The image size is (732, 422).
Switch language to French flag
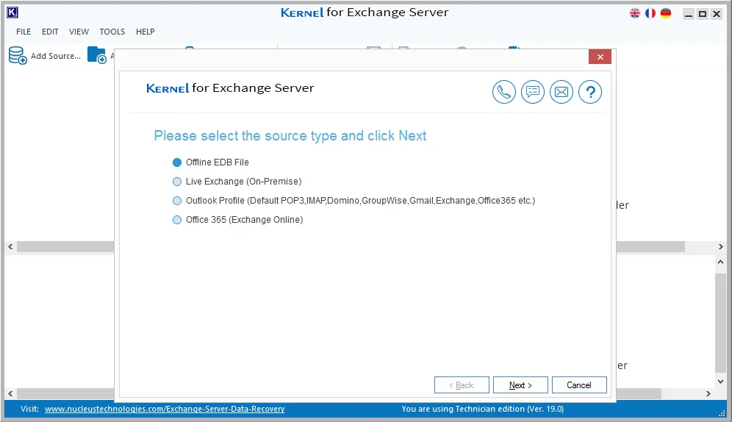(x=650, y=13)
